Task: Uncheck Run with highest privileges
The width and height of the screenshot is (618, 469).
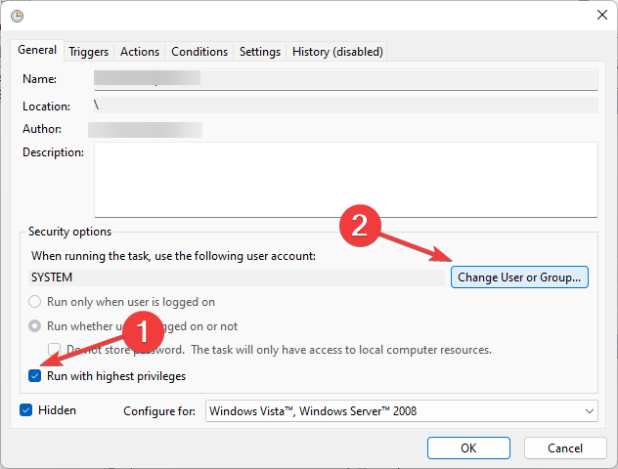Action: (34, 376)
